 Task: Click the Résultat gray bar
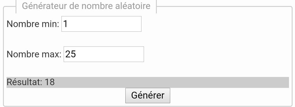click(148, 82)
